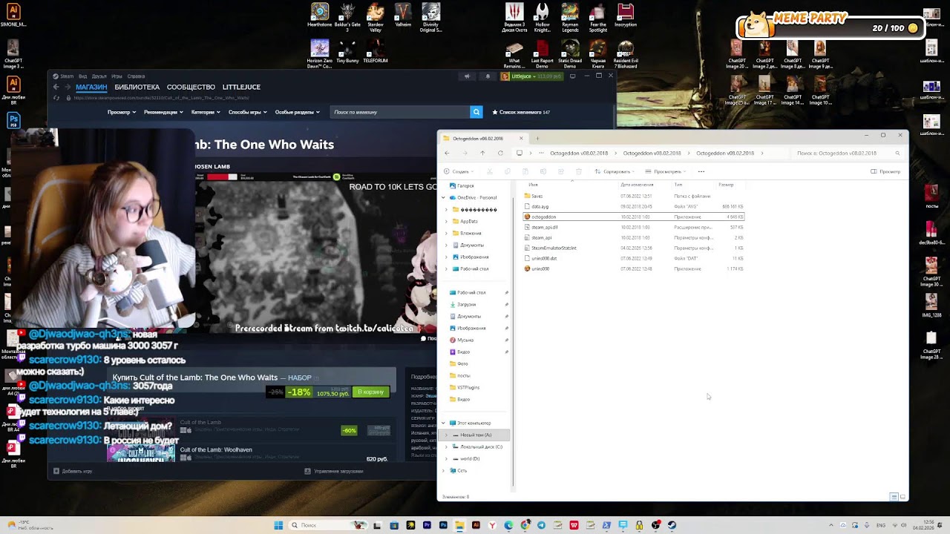Open the Stardew Valley desktop shortcut

pos(376,18)
